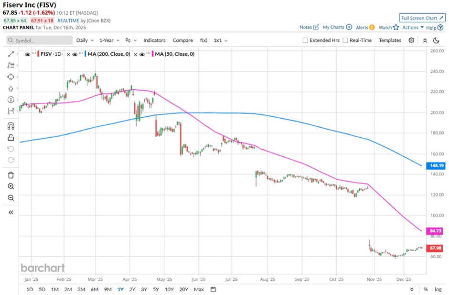
Task: Open the Full Screen Chart
Action: pyautogui.click(x=422, y=18)
